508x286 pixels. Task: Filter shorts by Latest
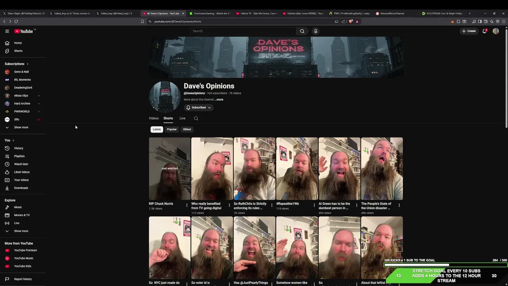click(157, 129)
